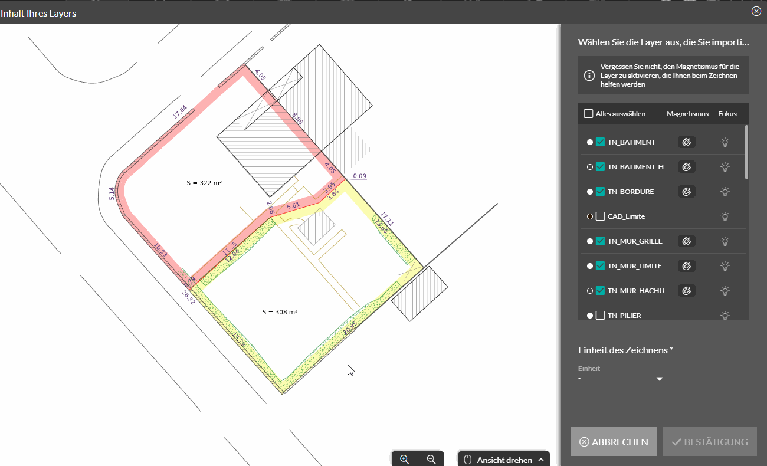Open the Einheit unit dropdown
Viewport: 767px width, 466px height.
621,379
